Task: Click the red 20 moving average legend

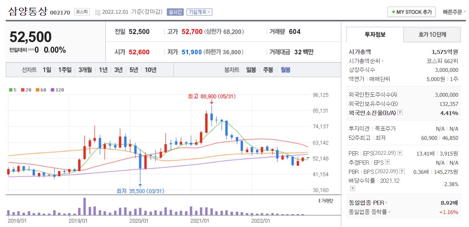Action: click(x=26, y=90)
